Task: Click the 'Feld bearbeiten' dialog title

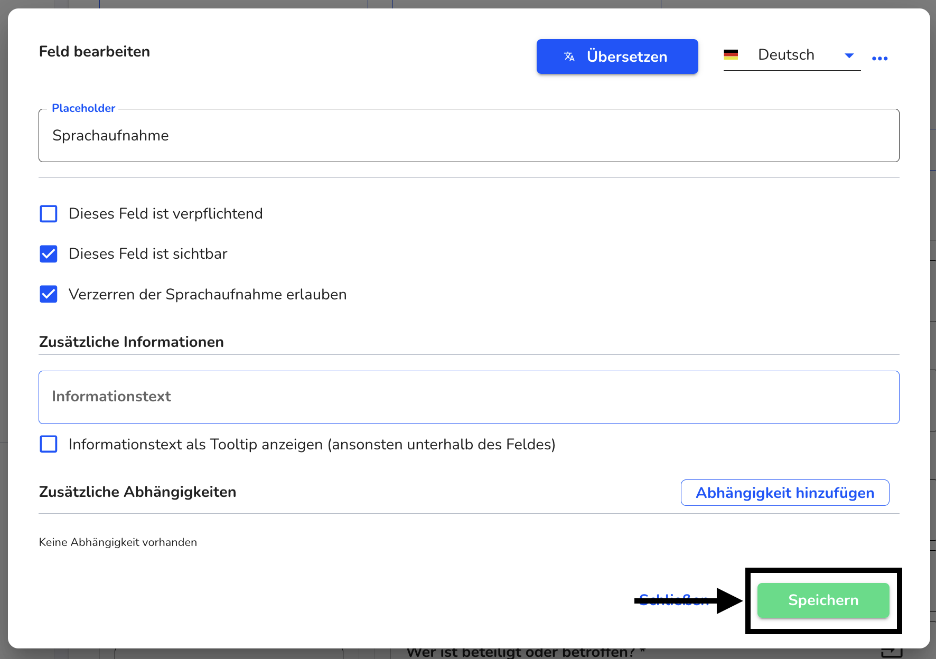Action: 95,52
